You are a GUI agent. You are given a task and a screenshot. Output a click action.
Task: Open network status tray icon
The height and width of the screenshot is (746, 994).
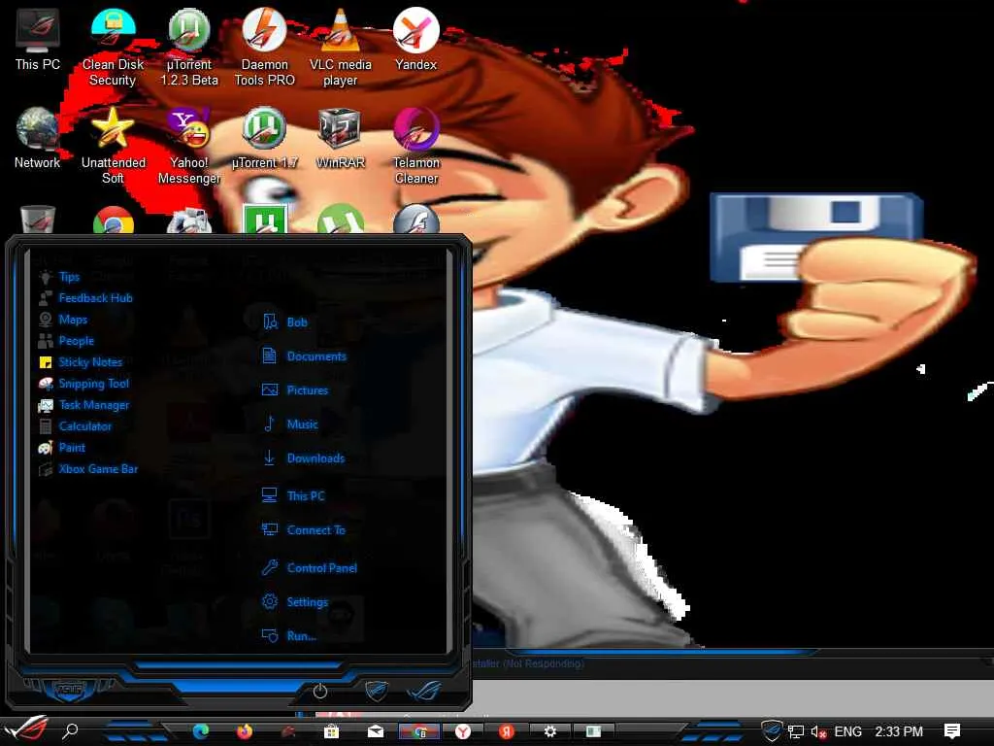point(796,732)
